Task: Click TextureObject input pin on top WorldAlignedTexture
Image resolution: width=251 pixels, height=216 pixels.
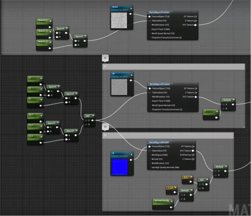Action: (149, 17)
